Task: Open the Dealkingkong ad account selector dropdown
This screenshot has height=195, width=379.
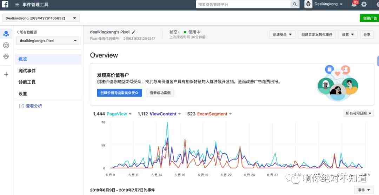Action: 41,18
